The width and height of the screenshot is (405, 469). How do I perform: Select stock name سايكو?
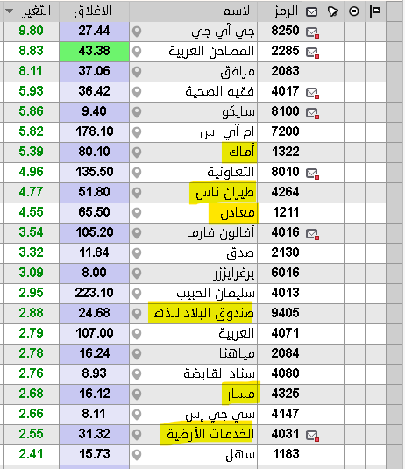(x=238, y=112)
